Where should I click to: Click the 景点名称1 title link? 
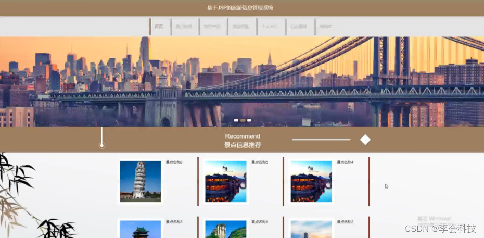point(260,222)
